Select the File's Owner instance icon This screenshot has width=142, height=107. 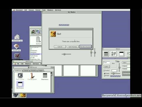click(x=20, y=75)
